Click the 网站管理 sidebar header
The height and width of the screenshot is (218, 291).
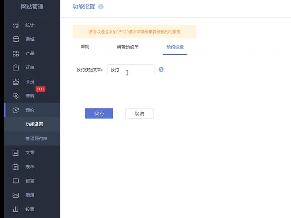[x=32, y=7]
